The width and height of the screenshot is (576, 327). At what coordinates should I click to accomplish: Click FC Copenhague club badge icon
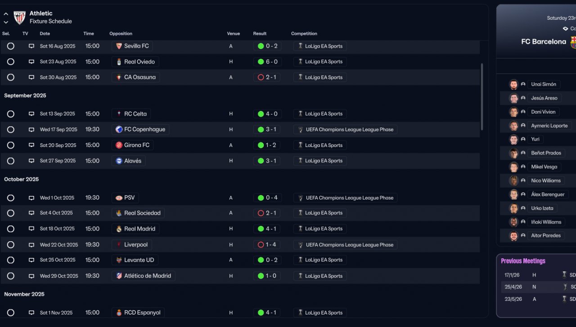119,129
